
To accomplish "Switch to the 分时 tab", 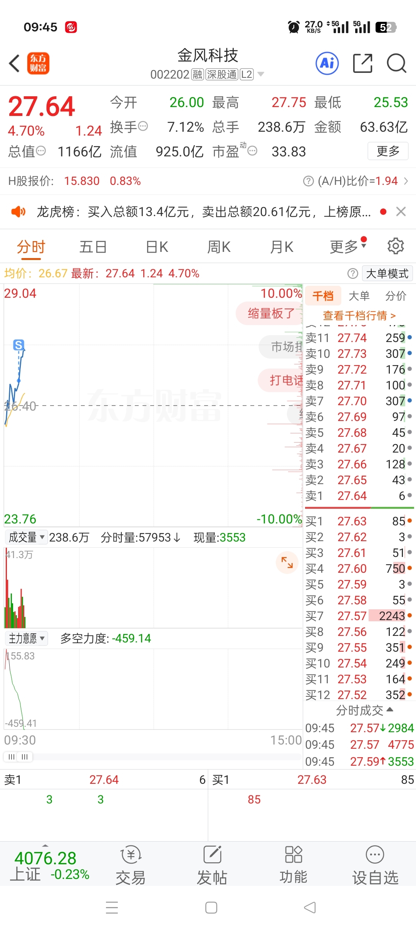I will (x=31, y=247).
